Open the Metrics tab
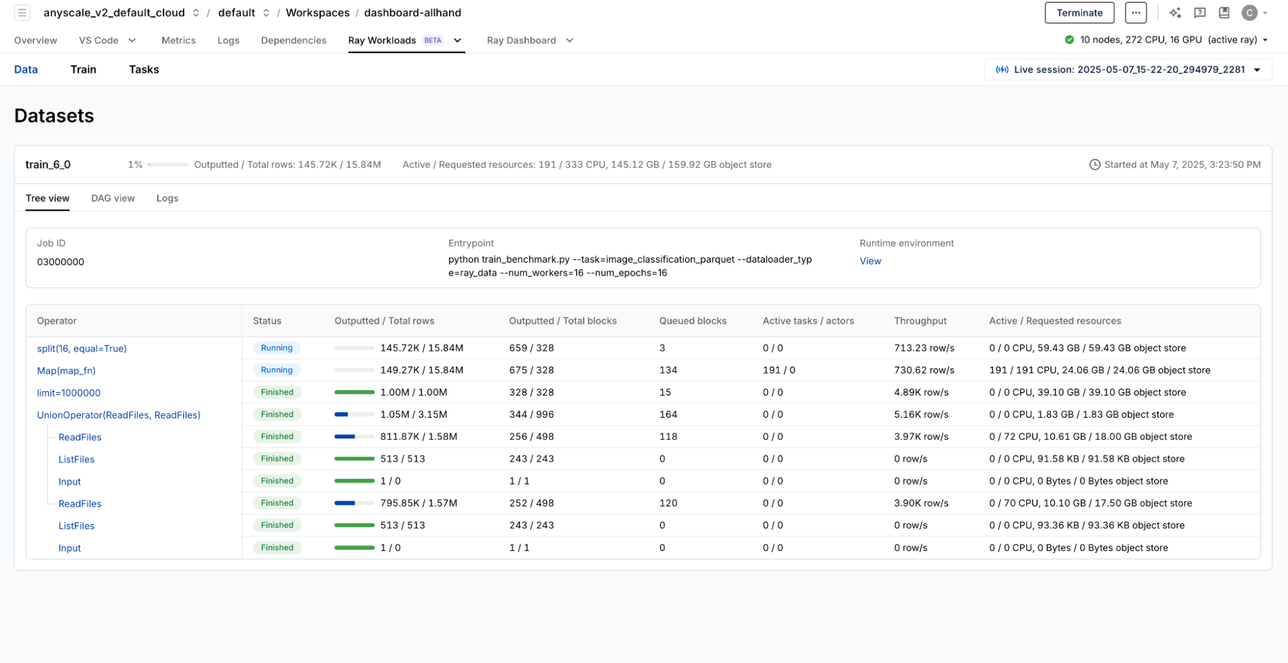Screen dimensions: 1288x663 click(178, 41)
